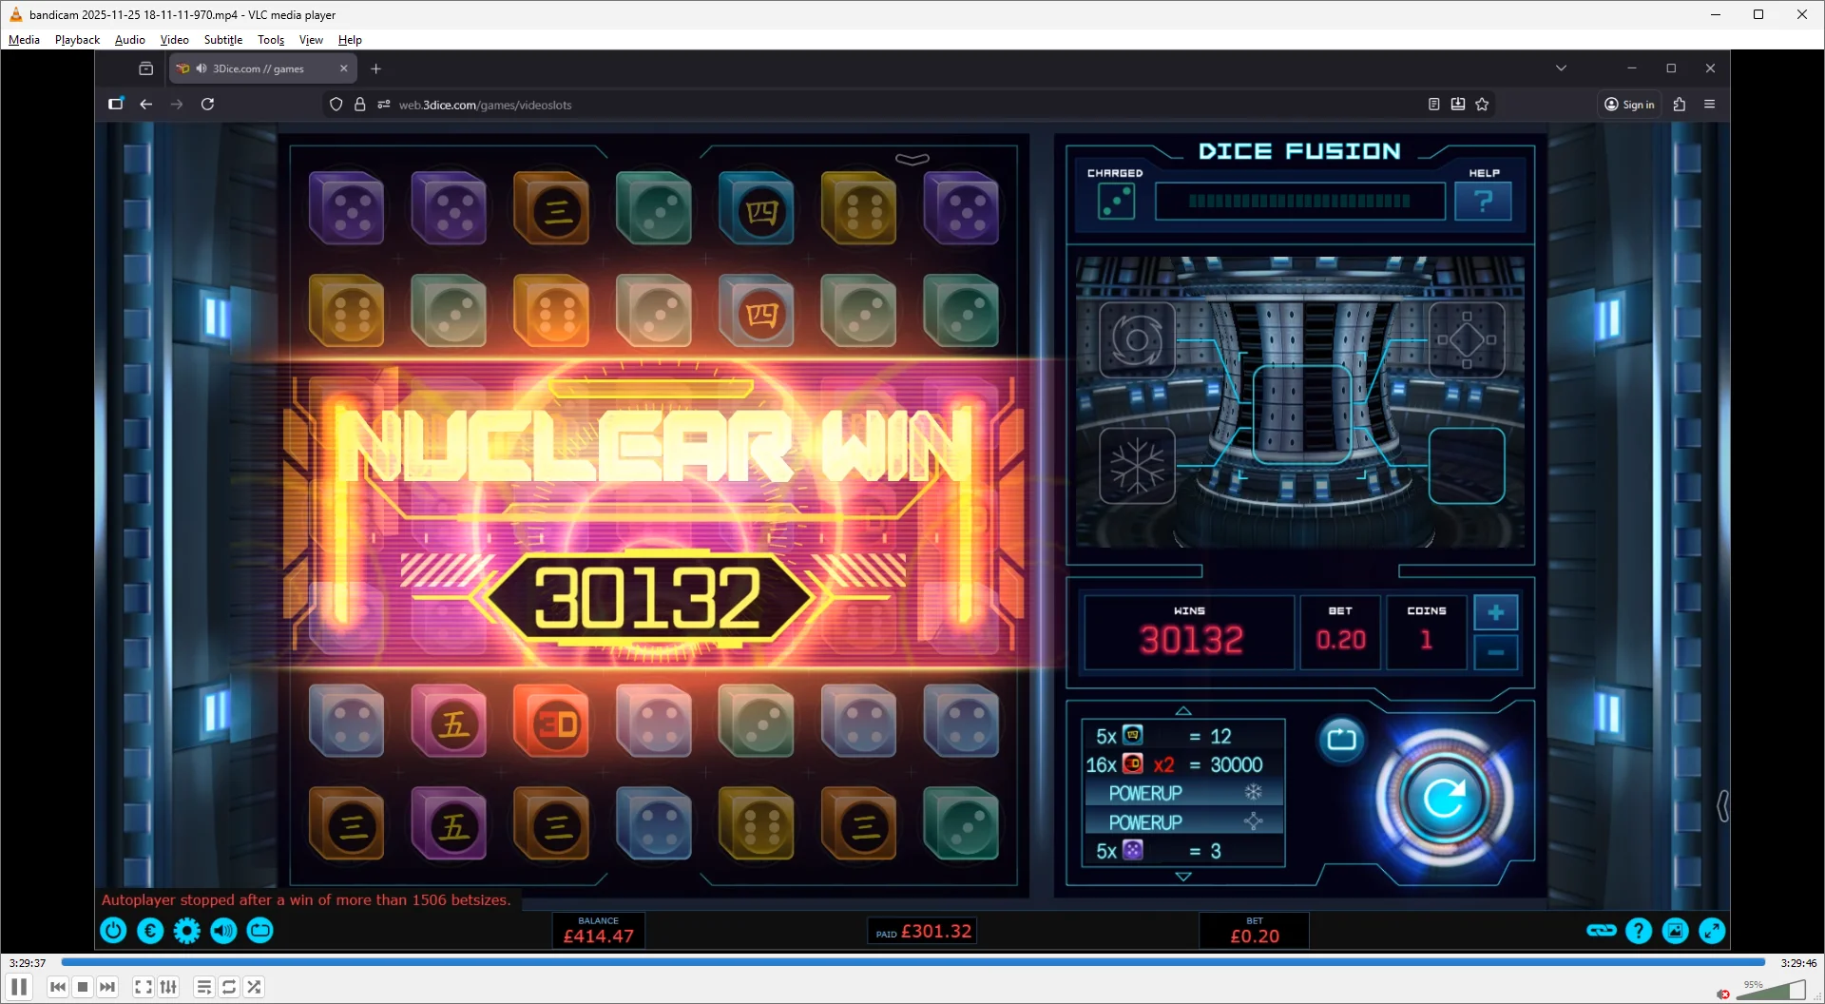
Task: Open game settings gear icon
Action: point(187,931)
